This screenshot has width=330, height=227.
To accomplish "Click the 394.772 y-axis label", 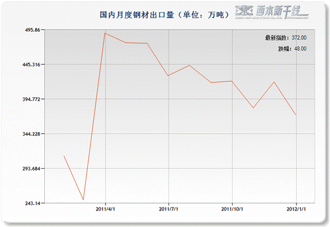I will (31, 99).
